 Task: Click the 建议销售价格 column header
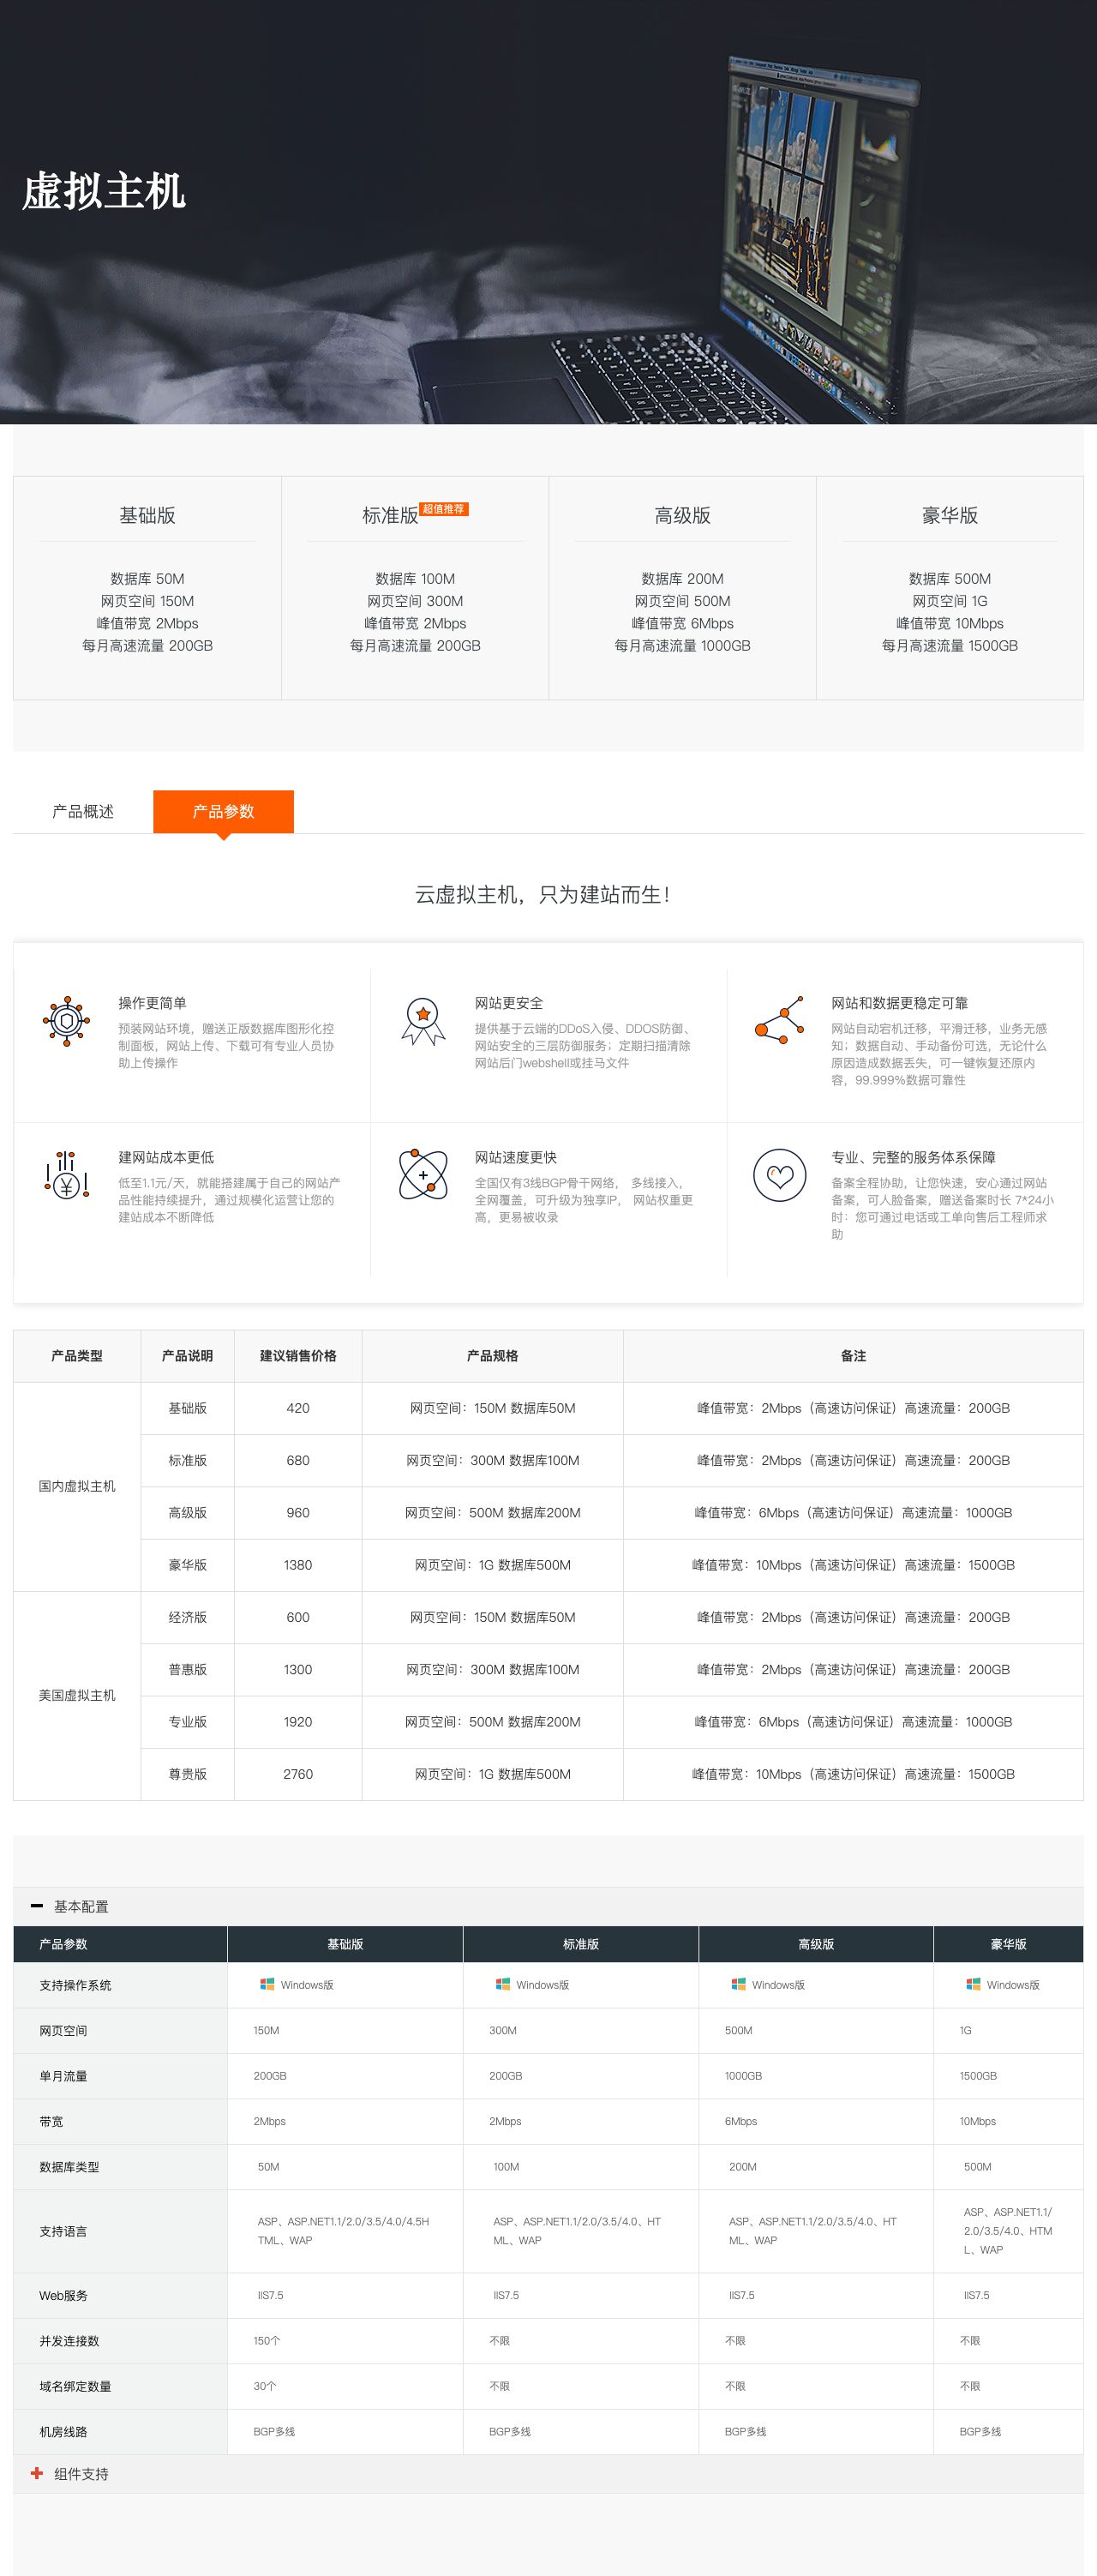(298, 1356)
